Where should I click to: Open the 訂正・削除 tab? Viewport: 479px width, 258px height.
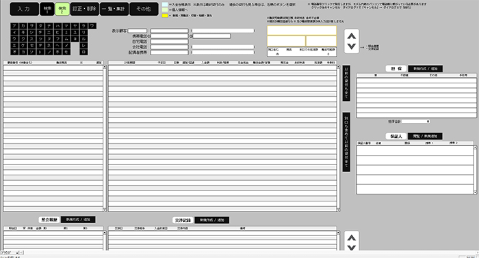click(85, 9)
